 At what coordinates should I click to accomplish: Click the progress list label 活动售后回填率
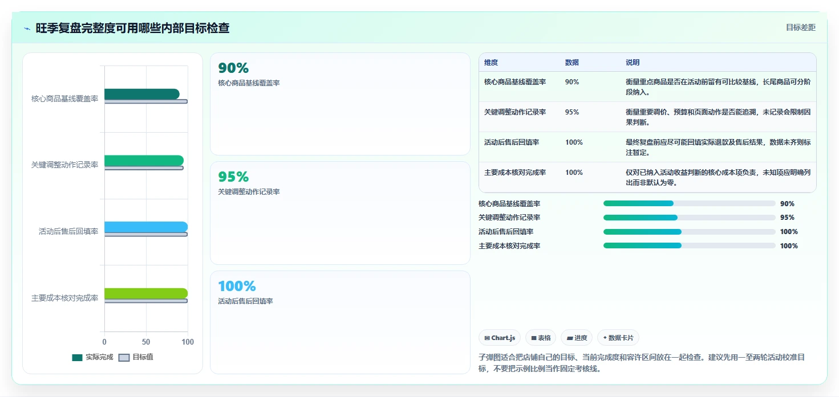[506, 232]
